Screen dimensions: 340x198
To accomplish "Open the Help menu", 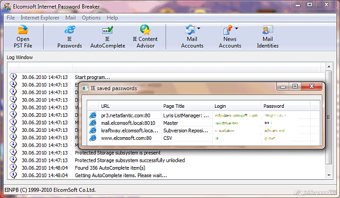I will 112,18.
